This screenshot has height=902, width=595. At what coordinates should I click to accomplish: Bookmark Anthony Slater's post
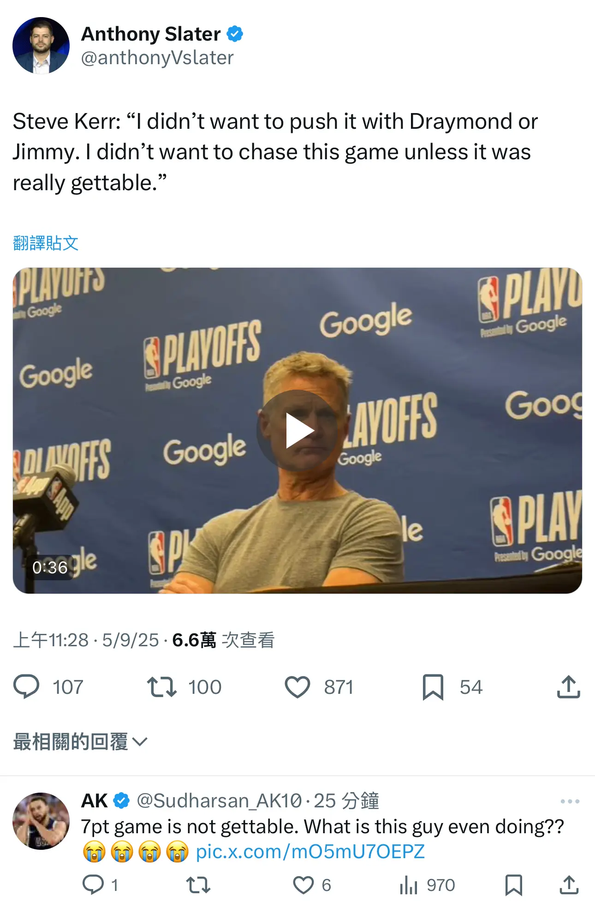(x=433, y=687)
